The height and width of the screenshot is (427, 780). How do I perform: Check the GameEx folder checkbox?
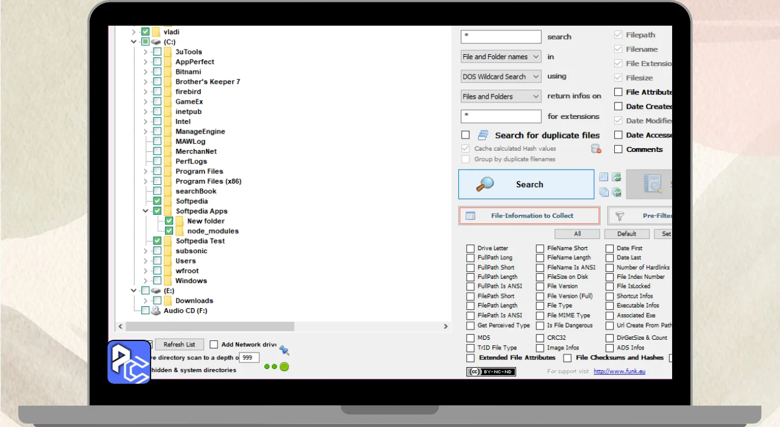(157, 102)
